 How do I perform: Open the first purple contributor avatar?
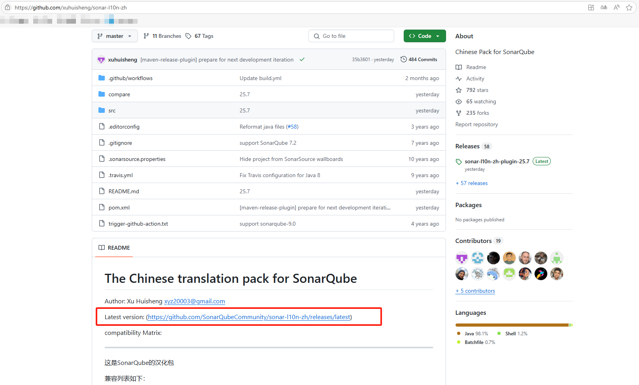click(x=462, y=258)
